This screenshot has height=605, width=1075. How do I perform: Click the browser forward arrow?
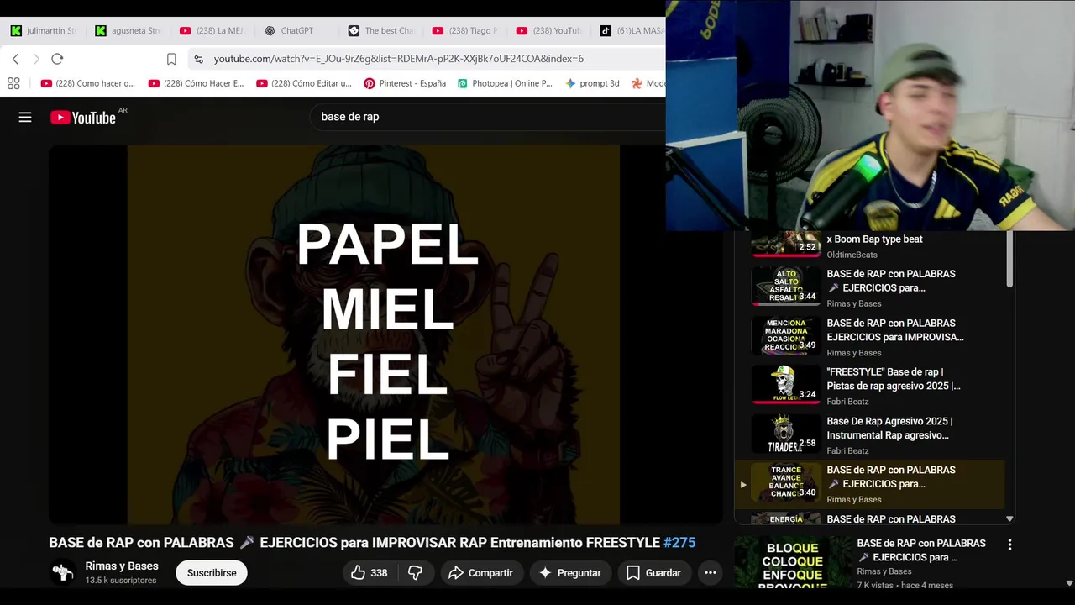point(36,59)
